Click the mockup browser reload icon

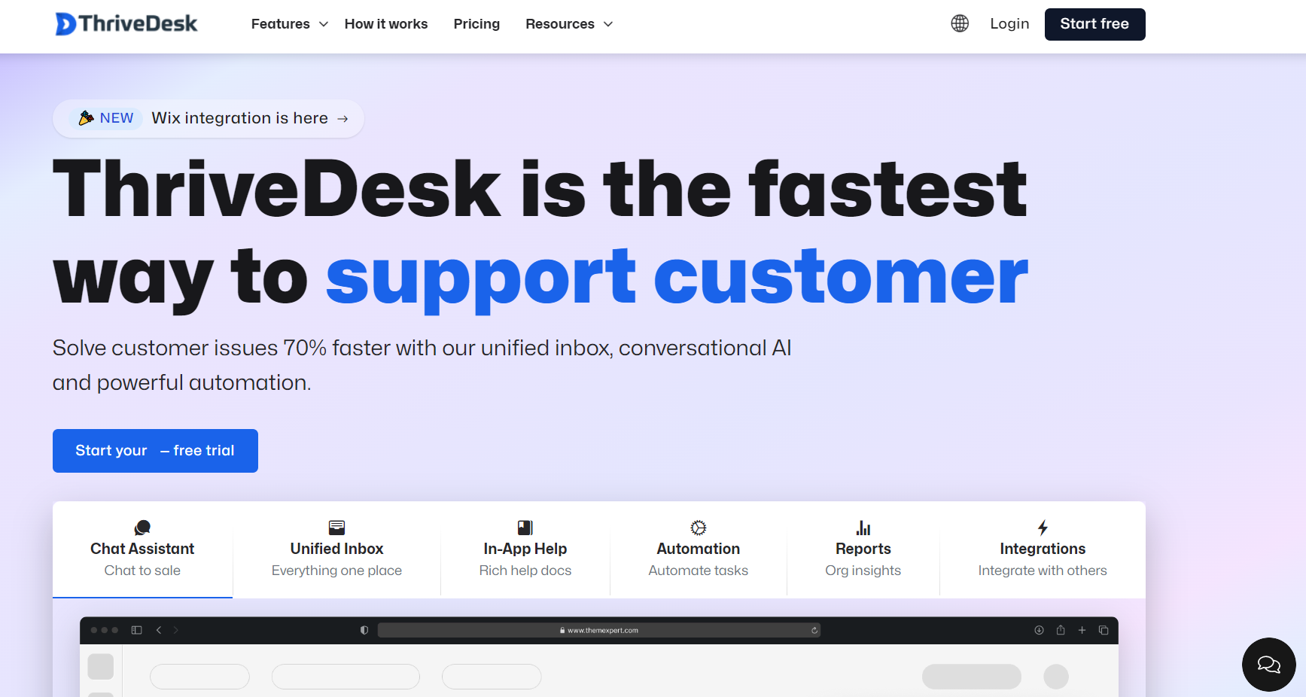[814, 631]
